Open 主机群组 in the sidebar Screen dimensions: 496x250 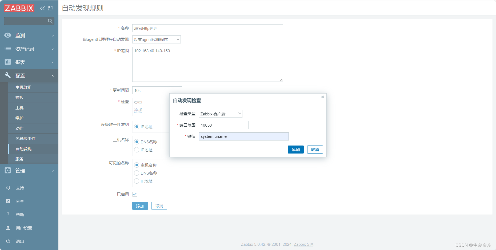[33, 87]
